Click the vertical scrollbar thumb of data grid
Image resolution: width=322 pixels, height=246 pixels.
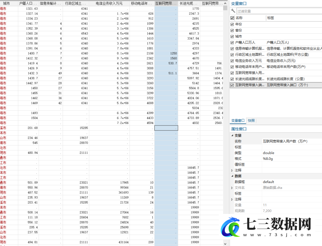tap(225, 8)
